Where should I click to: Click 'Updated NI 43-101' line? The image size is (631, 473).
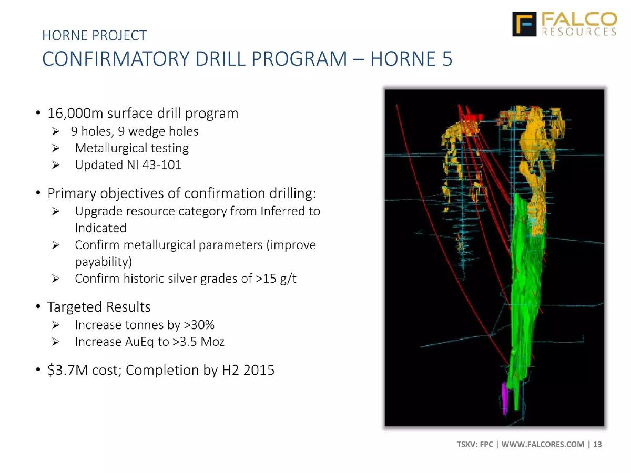click(x=128, y=164)
